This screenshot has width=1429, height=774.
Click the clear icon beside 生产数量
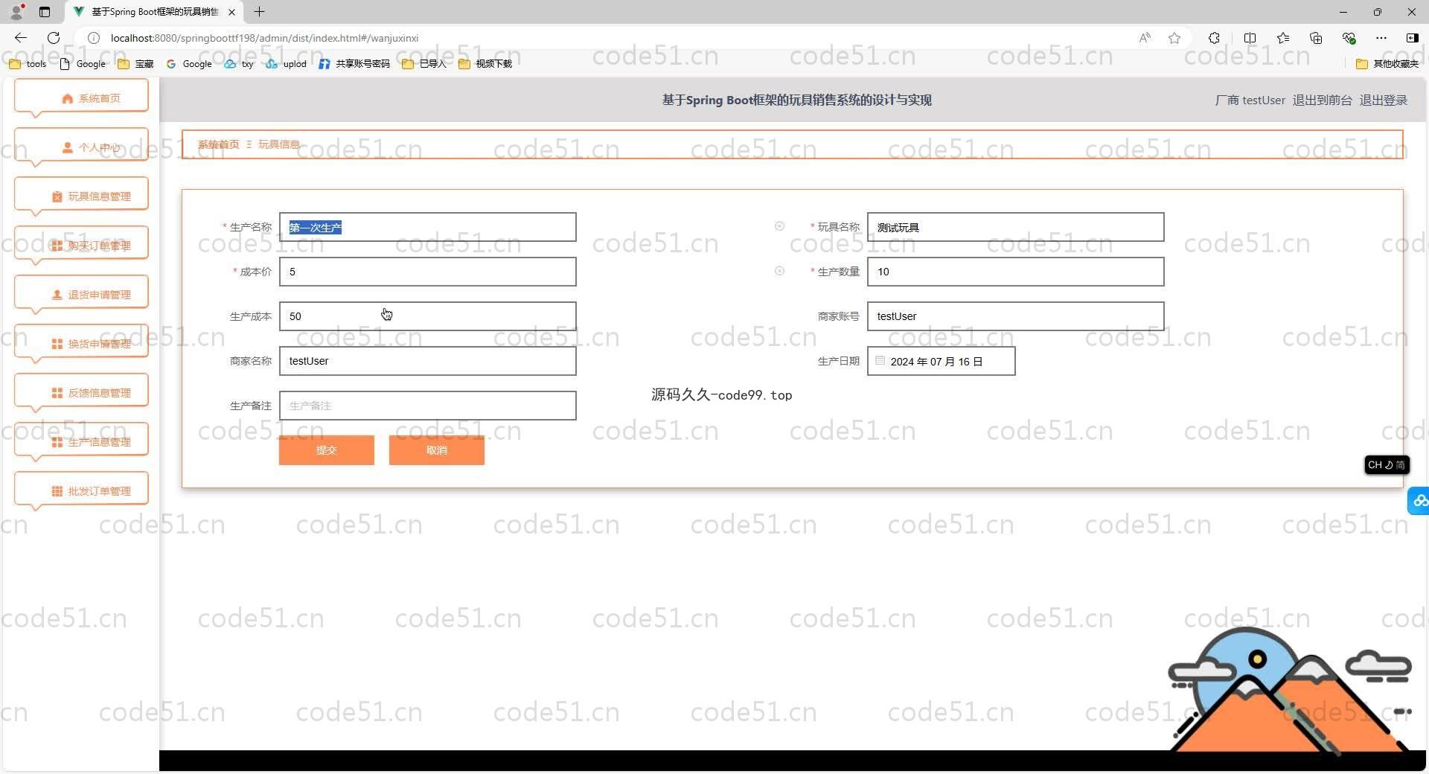click(x=779, y=271)
